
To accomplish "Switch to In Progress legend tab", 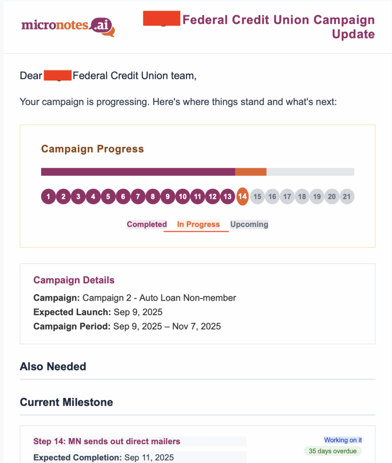I will click(x=198, y=224).
